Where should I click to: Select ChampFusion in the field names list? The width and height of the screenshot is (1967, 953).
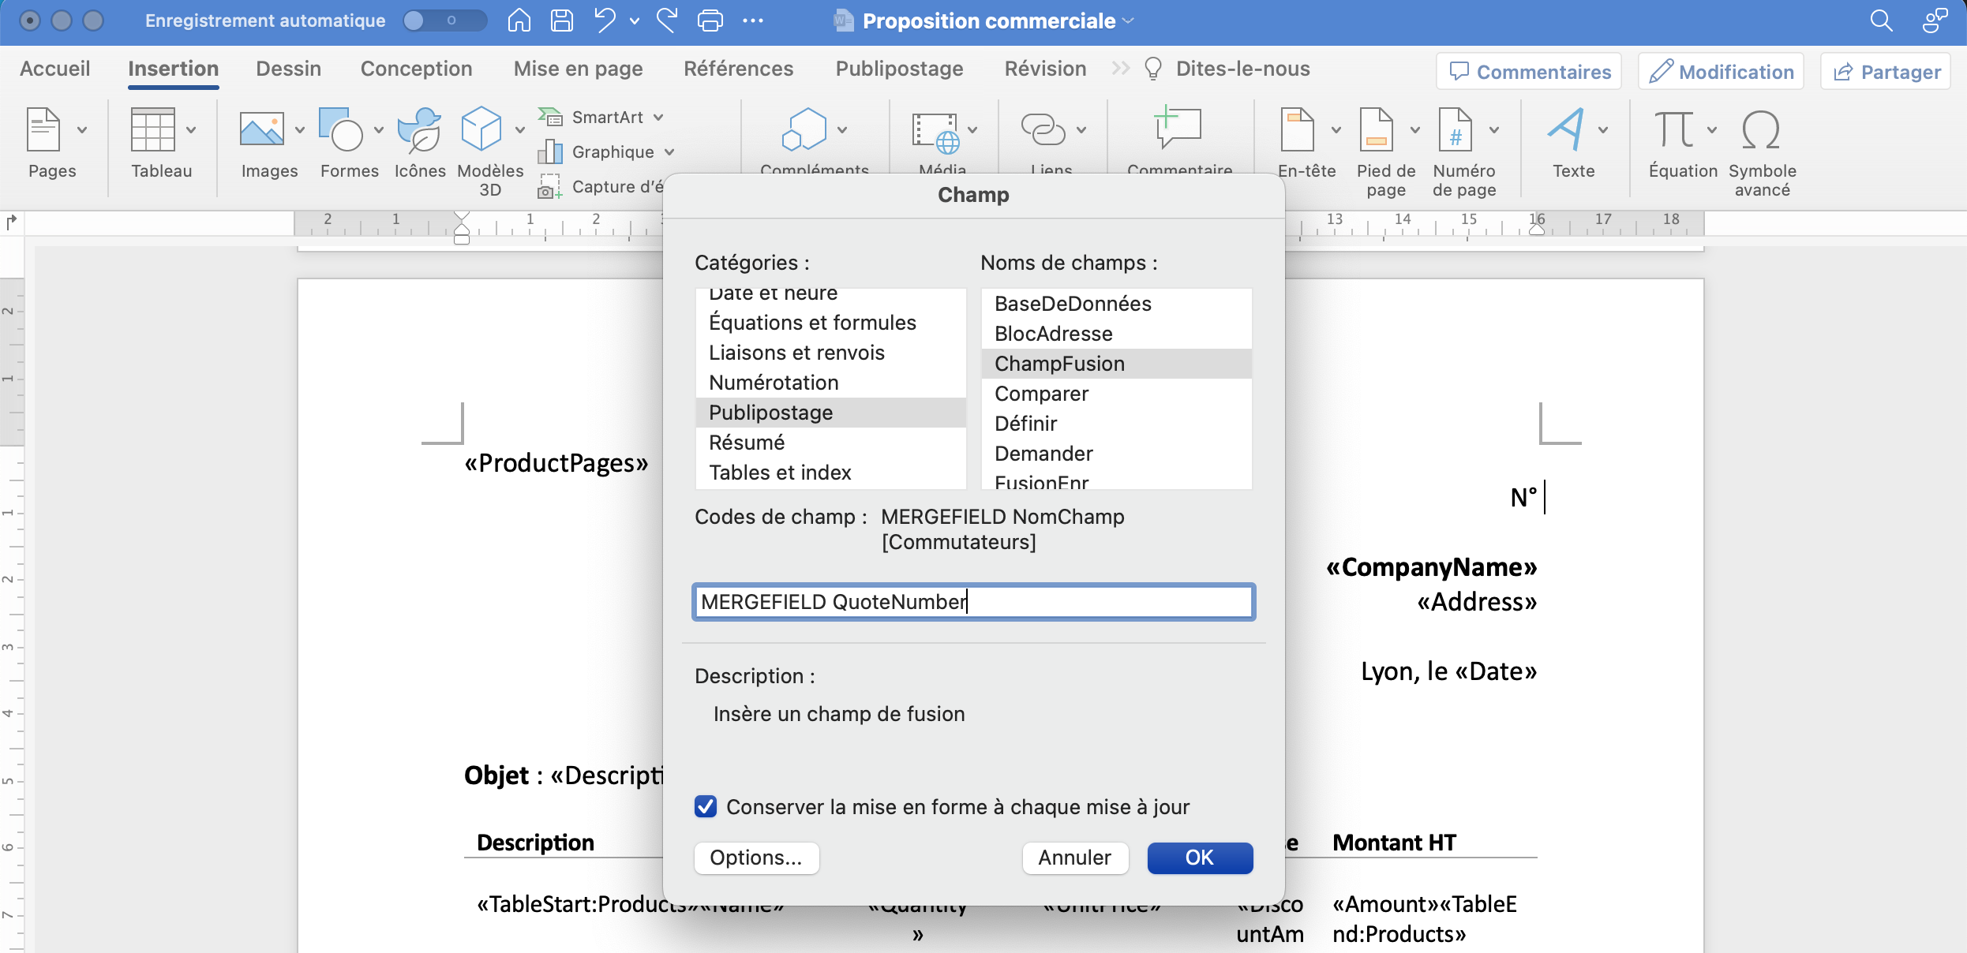1058,364
